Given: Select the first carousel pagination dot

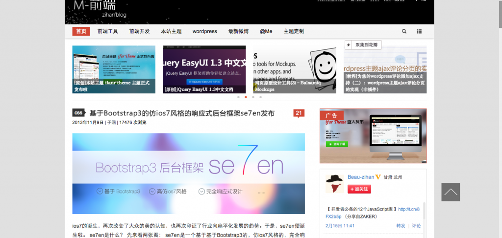Looking at the screenshot, I should (239, 97).
